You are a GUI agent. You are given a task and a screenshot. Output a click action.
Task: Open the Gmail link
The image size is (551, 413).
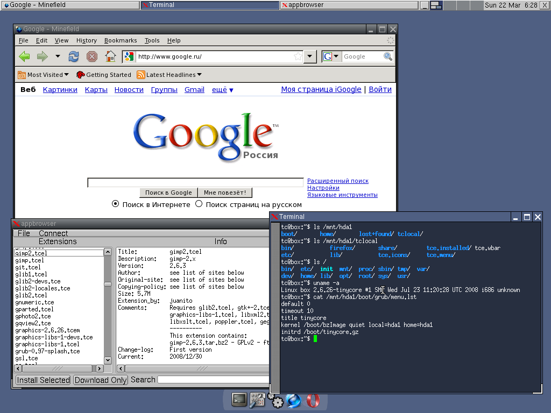194,90
